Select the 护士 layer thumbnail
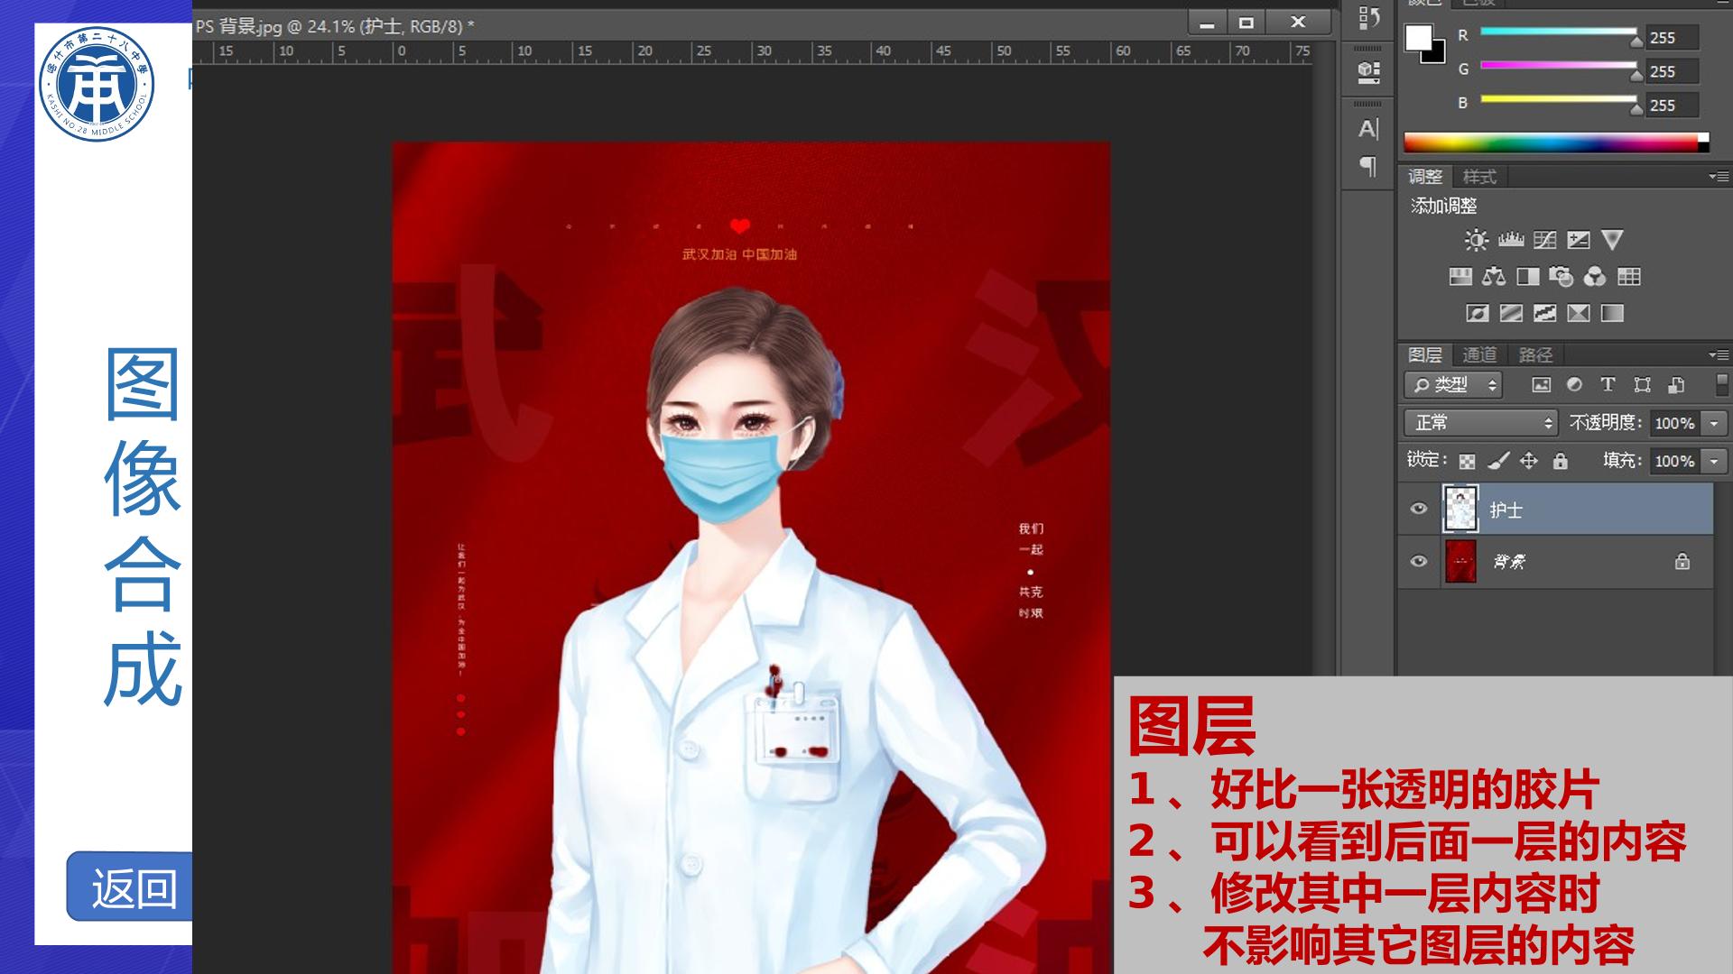The image size is (1733, 974). coord(1460,509)
